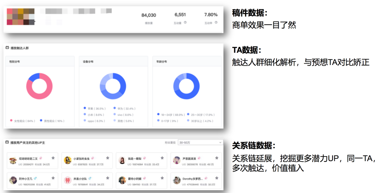Open the avatar of Dorothy多萝西
Viewport: 379px width, 193px height.
(177, 180)
